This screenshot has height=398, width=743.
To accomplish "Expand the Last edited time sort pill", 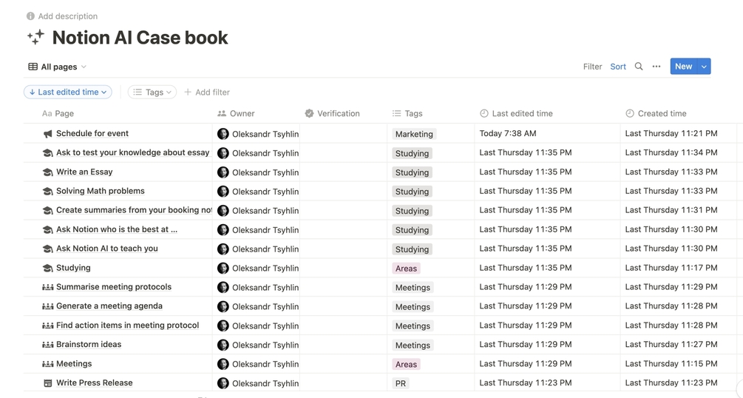I will click(68, 92).
